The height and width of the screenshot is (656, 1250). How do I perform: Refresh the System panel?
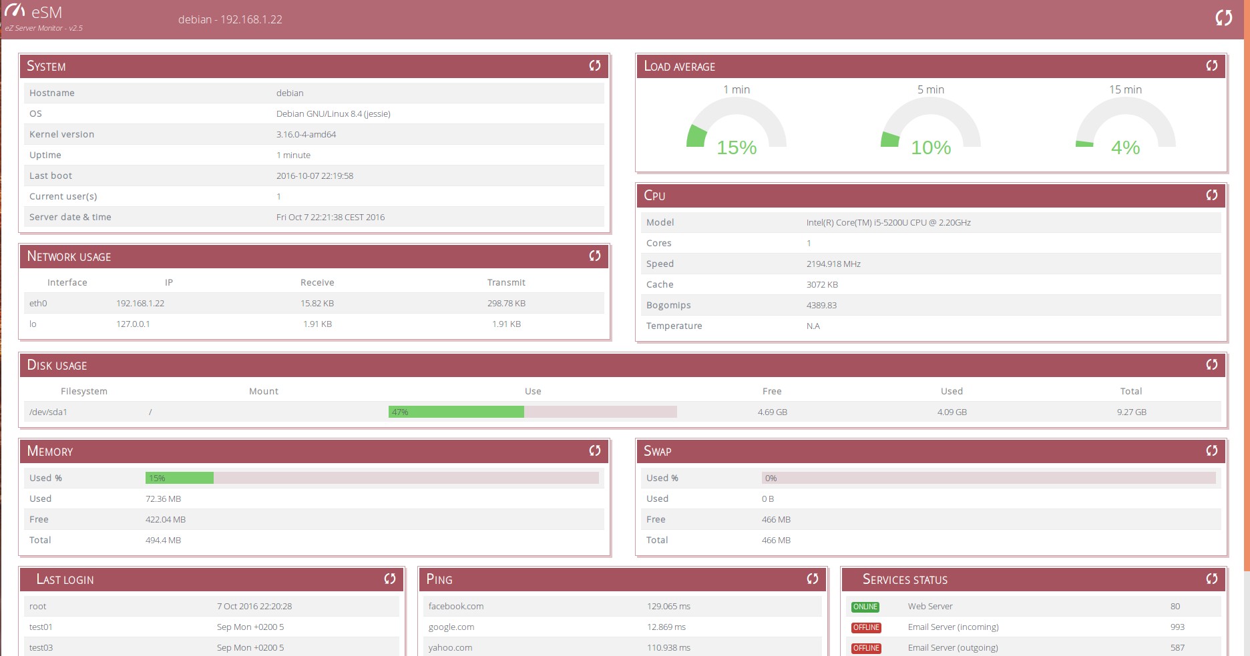(594, 65)
